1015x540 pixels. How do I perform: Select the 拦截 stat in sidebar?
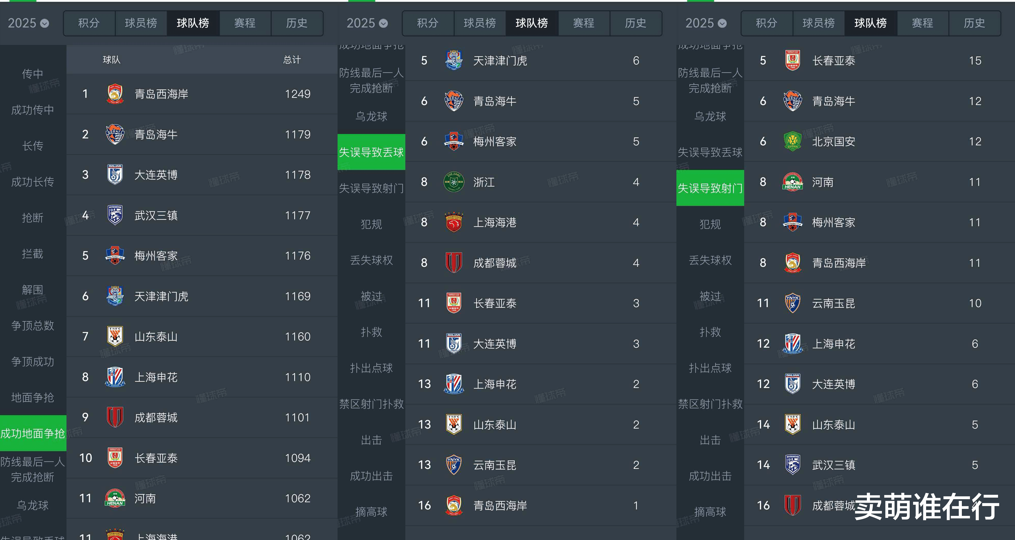tap(32, 254)
